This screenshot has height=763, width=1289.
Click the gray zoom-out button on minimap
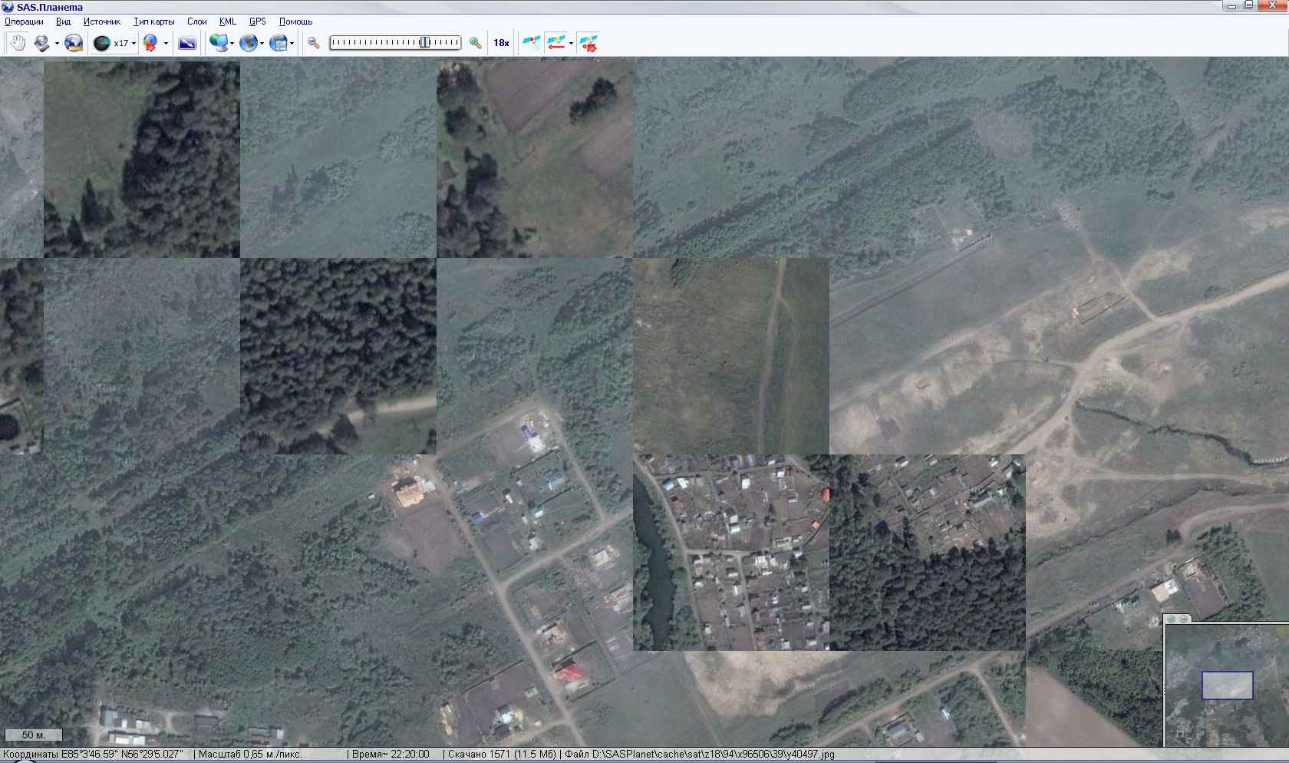point(1184,619)
